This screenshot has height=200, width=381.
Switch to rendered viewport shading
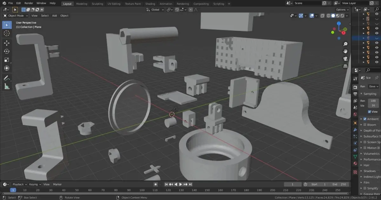click(342, 16)
